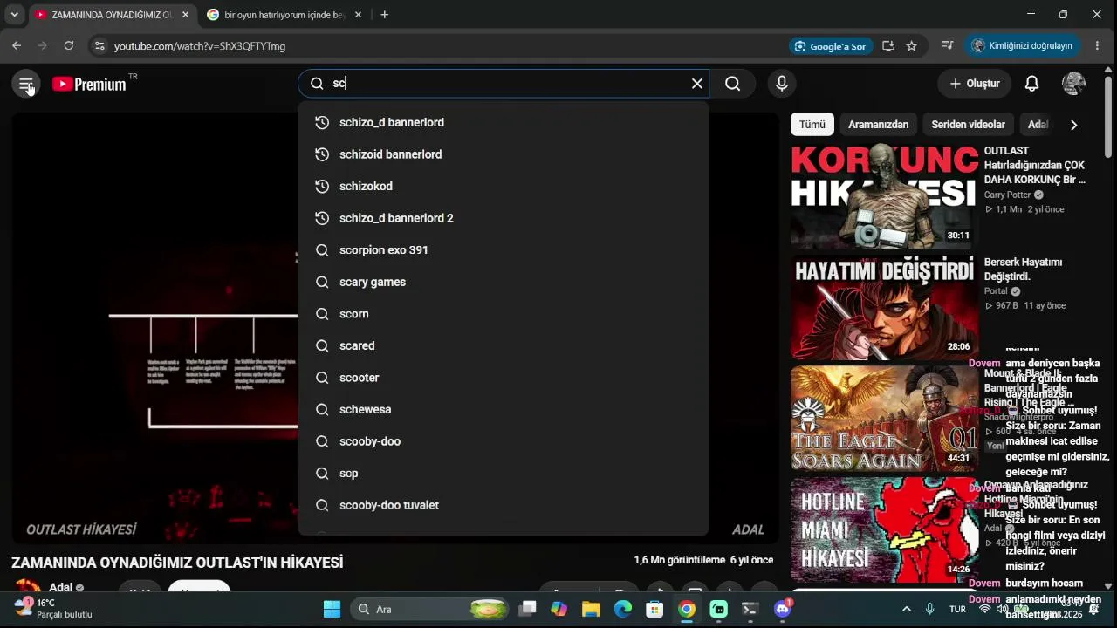
Task: Select the 'scooter' suggestion
Action: (x=504, y=378)
